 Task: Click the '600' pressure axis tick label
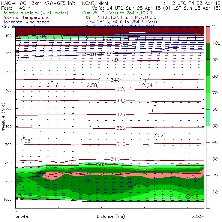pos(8,127)
